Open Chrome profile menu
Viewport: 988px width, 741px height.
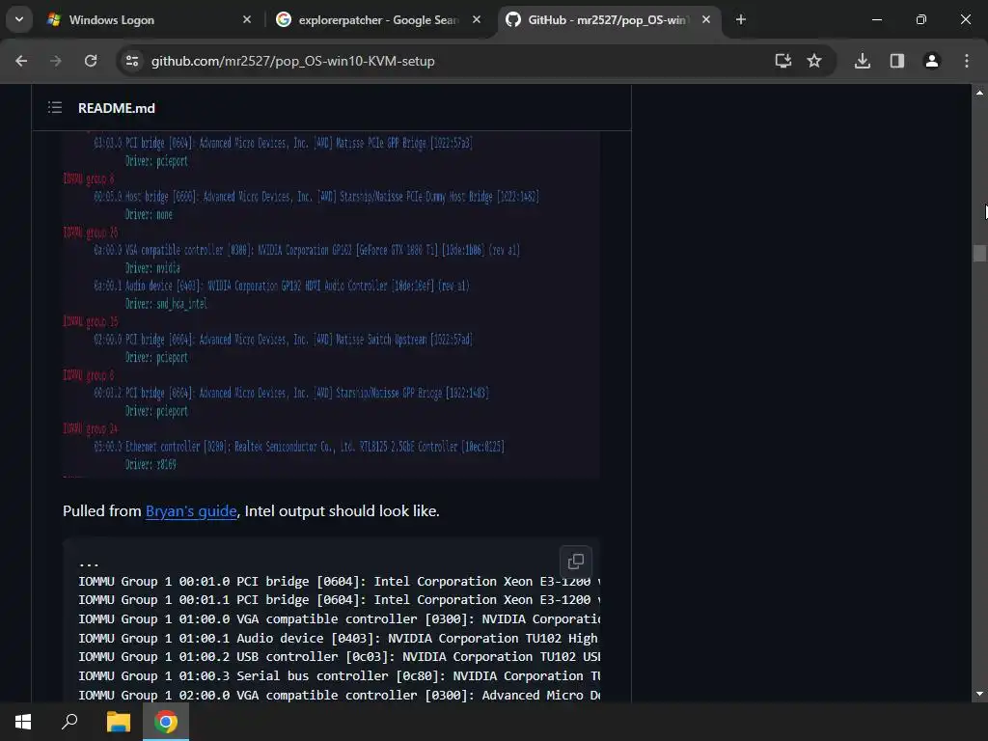[x=932, y=61]
